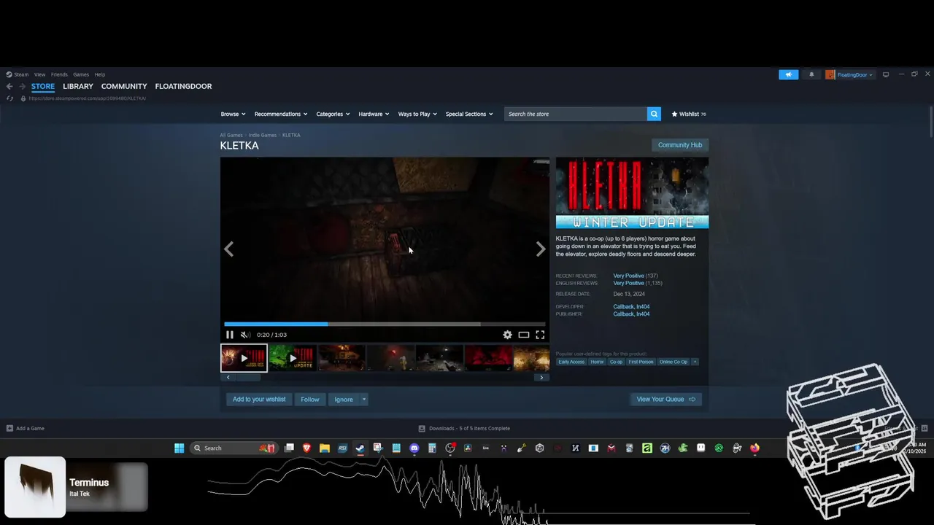Expand more tags plus button

(695, 362)
